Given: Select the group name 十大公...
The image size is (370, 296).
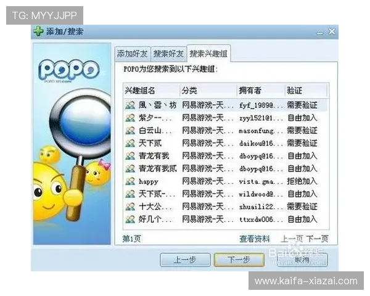Looking at the screenshot, I should [156, 207].
